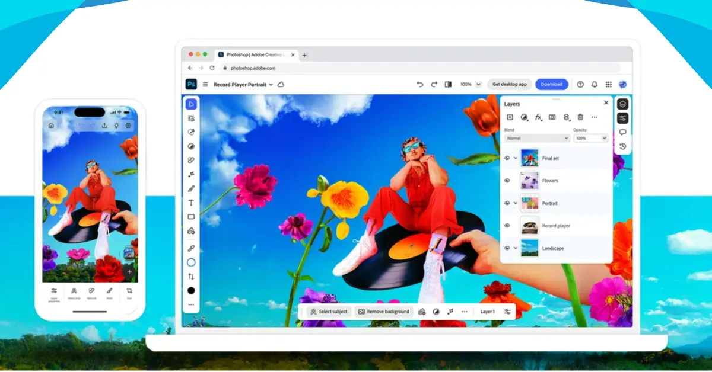
Task: Select the Type tool in the toolbar
Action: [191, 203]
